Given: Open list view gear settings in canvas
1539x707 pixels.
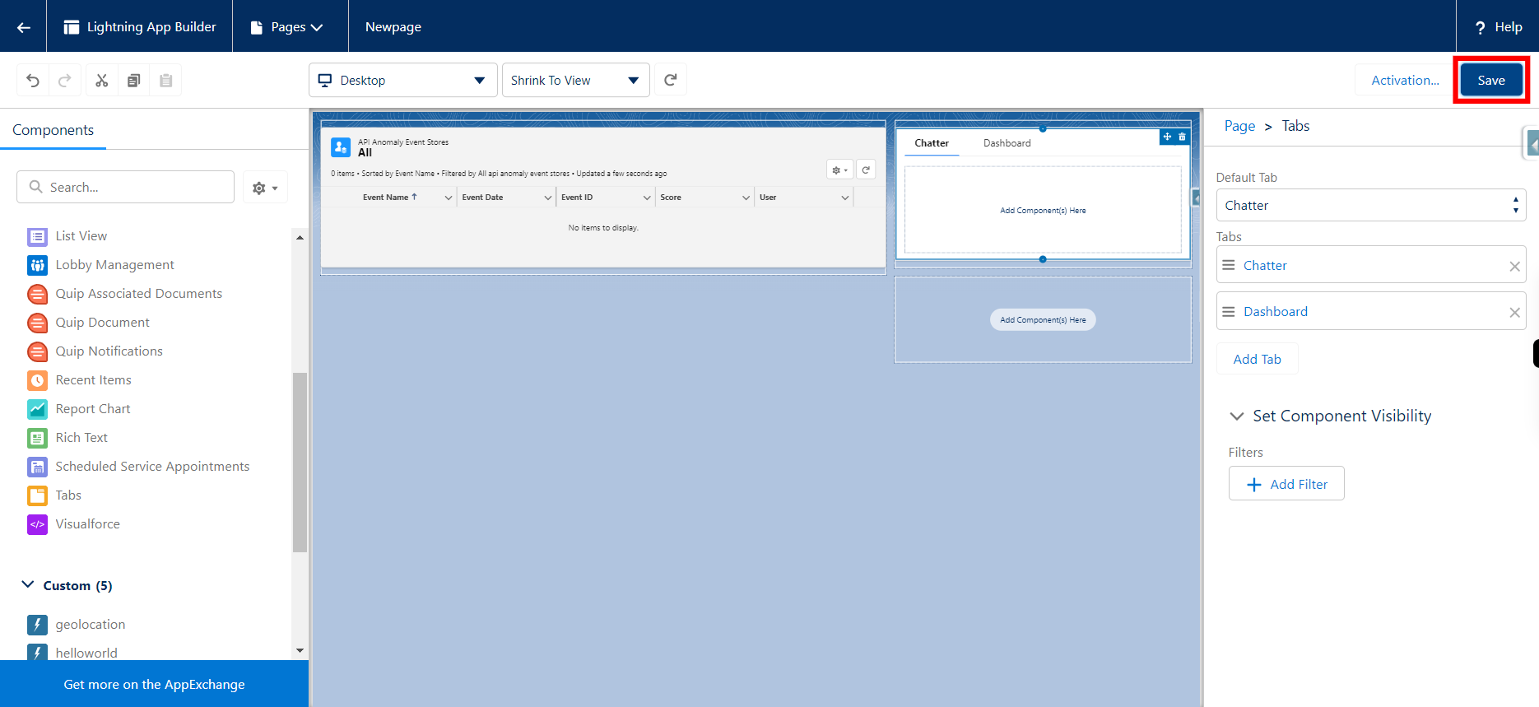Looking at the screenshot, I should coord(839,170).
